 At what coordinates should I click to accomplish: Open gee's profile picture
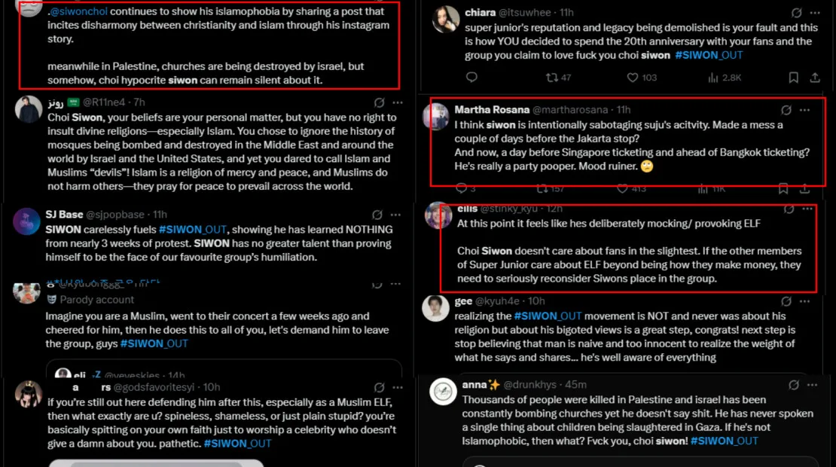tap(436, 308)
